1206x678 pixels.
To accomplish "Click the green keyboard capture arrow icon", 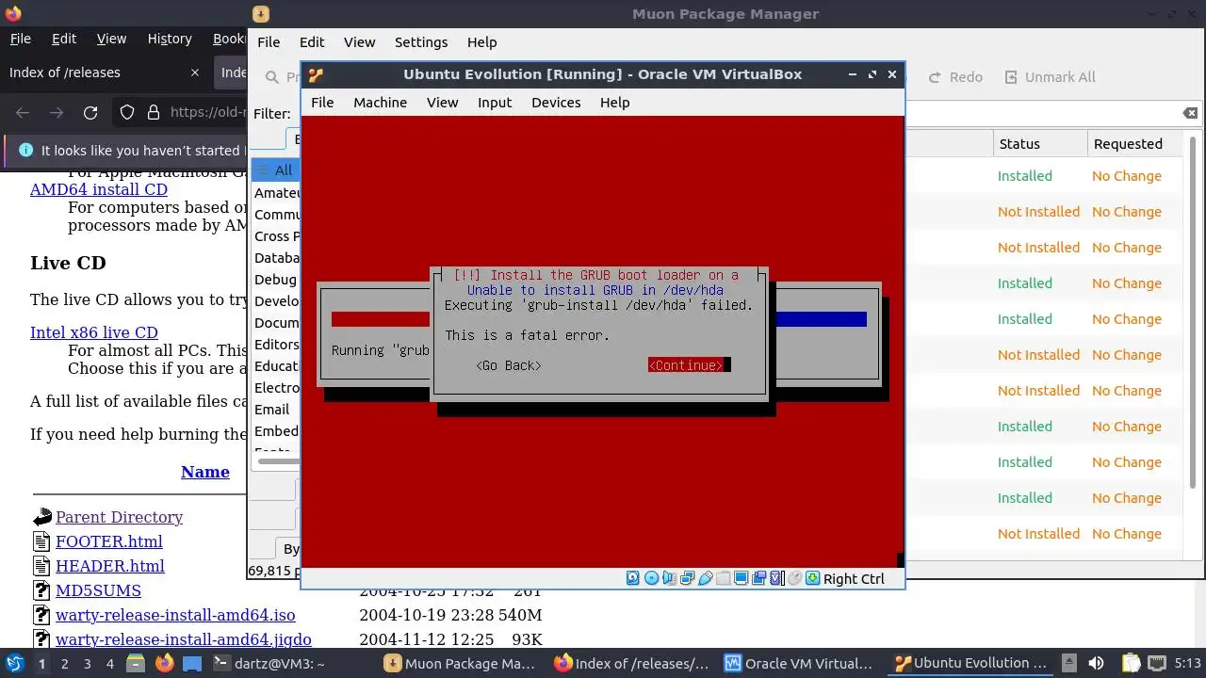I will [813, 578].
